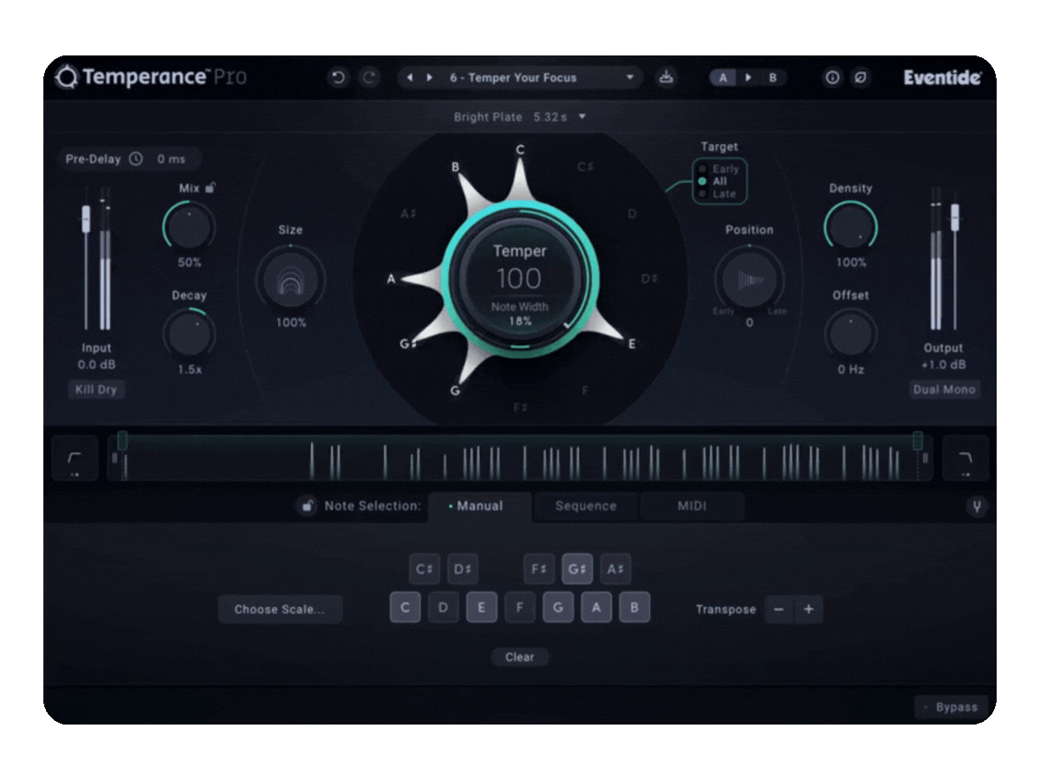Toggle the Bypass switch
Image resolution: width=1040 pixels, height=780 pixels.
951,707
